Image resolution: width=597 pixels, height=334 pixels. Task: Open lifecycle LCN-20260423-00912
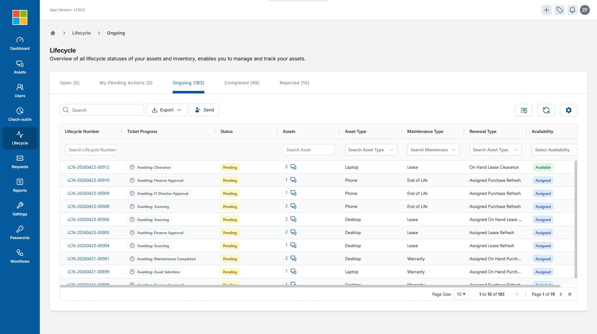[x=88, y=167]
